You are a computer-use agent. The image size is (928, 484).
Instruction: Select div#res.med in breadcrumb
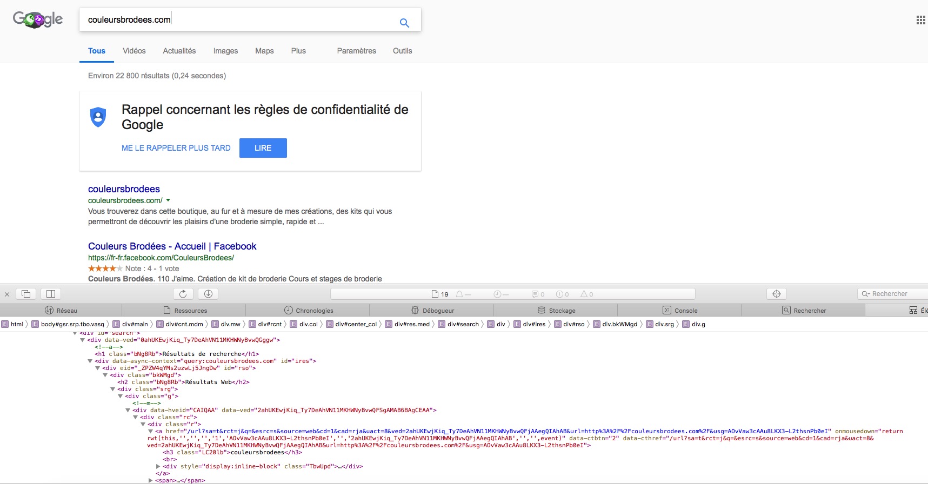[408, 324]
